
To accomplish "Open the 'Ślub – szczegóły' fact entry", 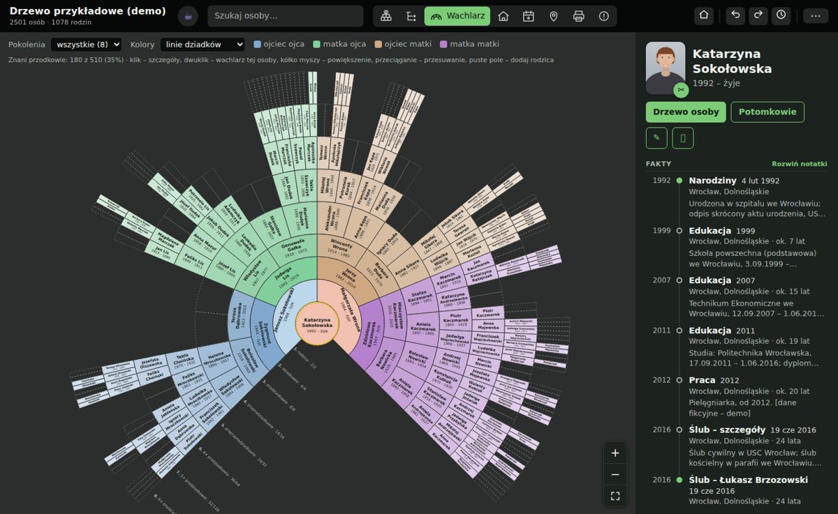I will point(736,447).
